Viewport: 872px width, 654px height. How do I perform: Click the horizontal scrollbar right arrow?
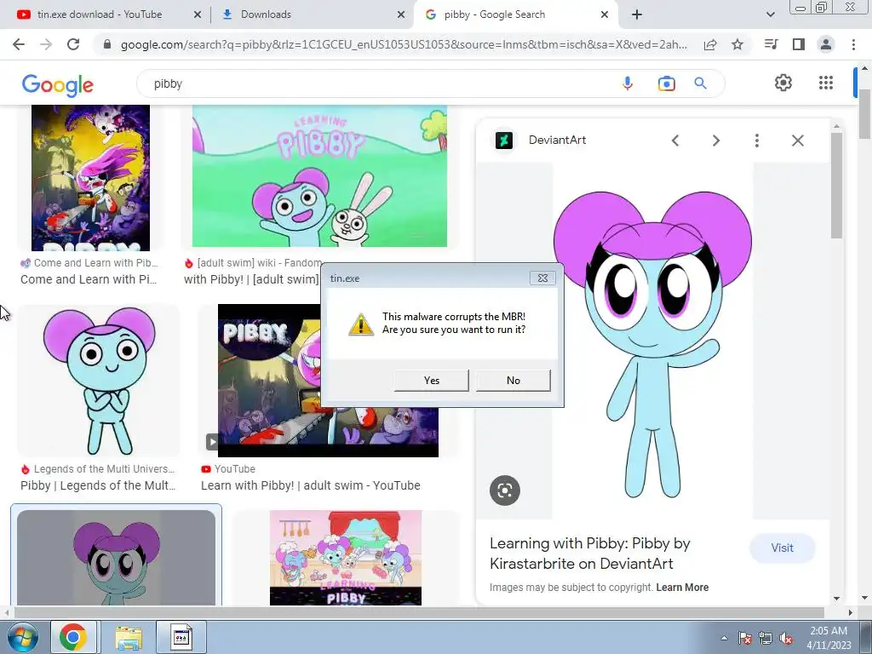click(x=851, y=613)
